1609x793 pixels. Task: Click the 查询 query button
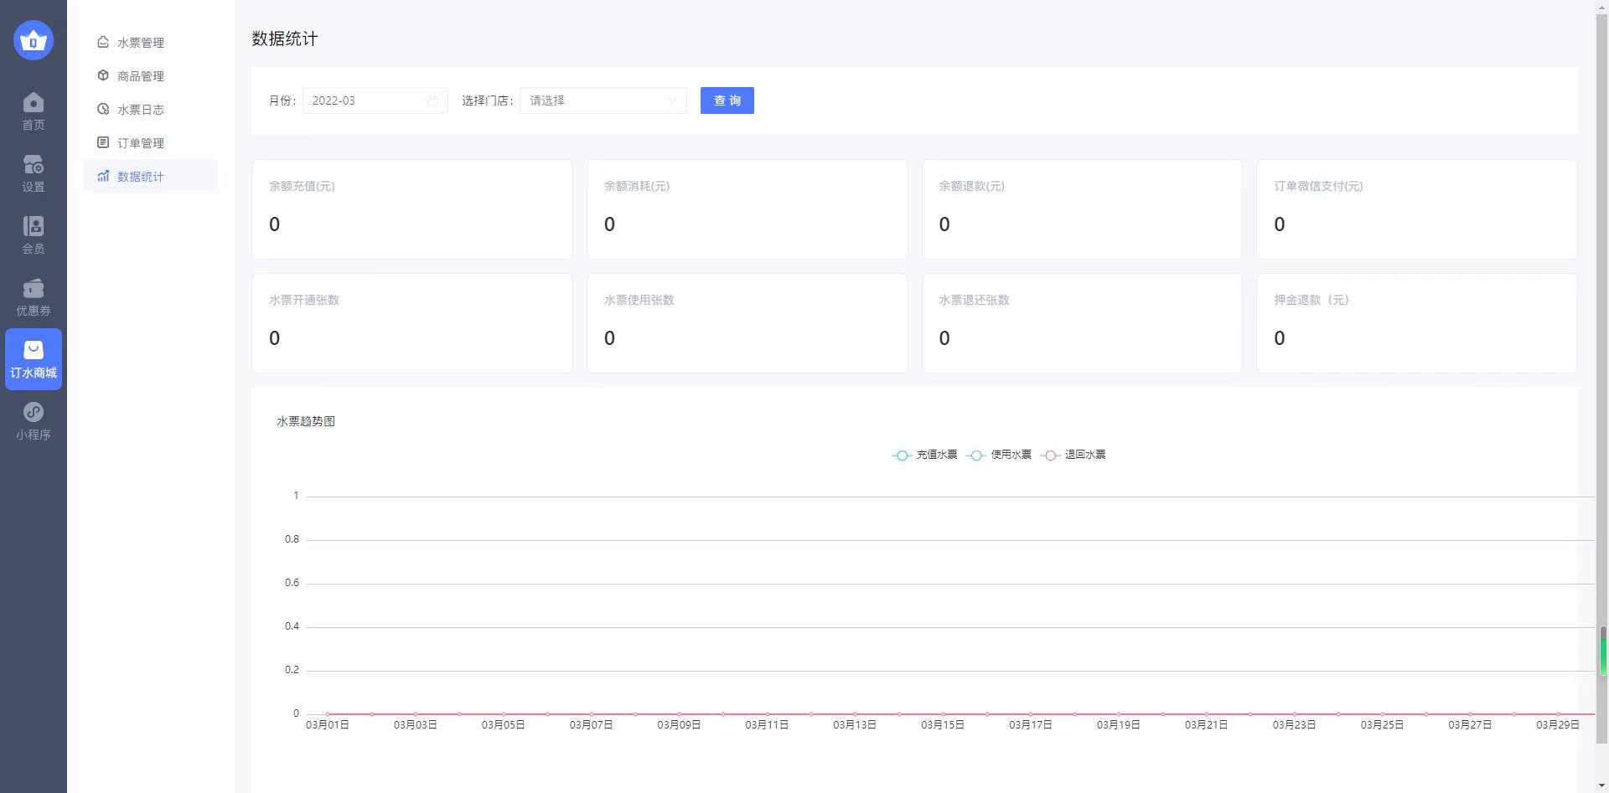[727, 100]
